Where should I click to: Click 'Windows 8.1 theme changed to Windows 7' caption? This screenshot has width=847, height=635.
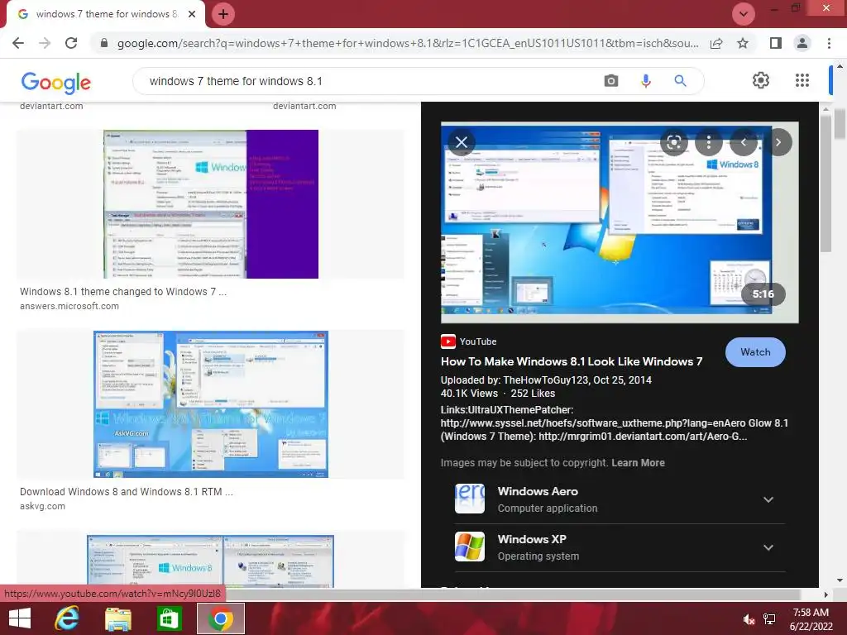point(123,292)
